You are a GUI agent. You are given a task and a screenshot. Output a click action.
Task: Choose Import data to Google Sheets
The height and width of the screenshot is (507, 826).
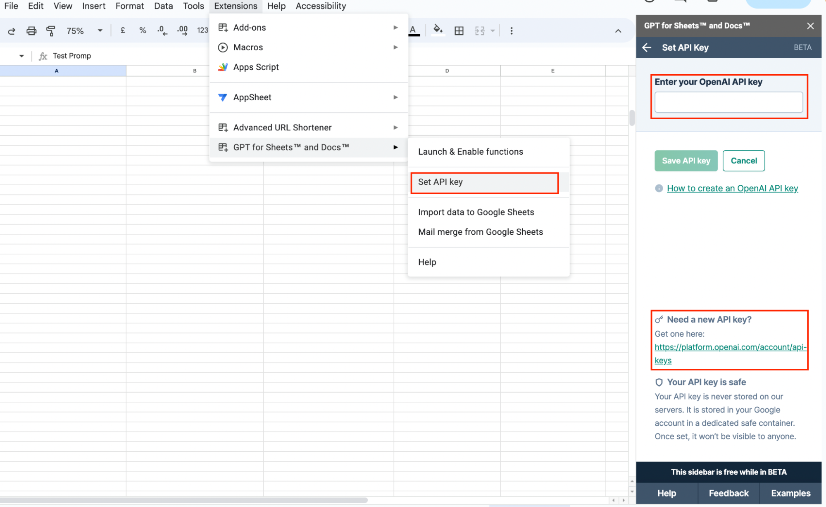pos(488,212)
